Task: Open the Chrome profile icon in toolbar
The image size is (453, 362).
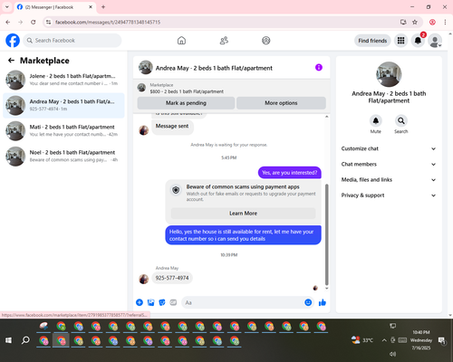Action: coord(432,22)
